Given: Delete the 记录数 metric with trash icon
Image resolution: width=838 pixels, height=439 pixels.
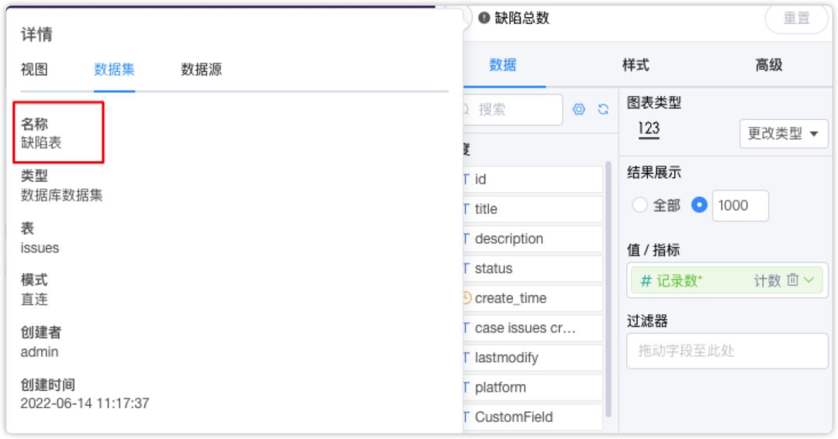Looking at the screenshot, I should tap(792, 280).
